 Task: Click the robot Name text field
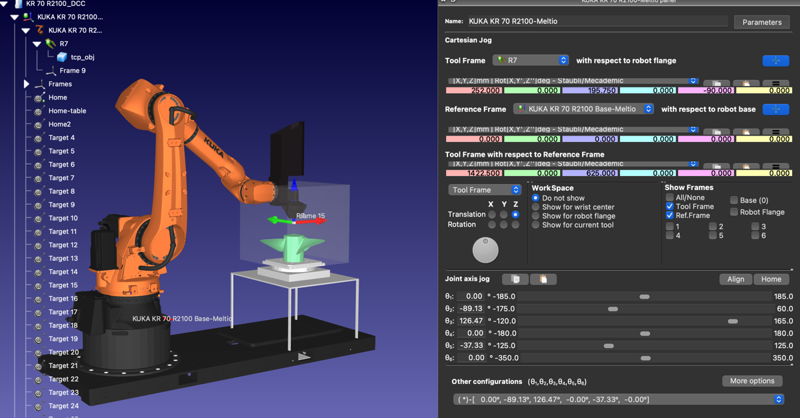[597, 21]
